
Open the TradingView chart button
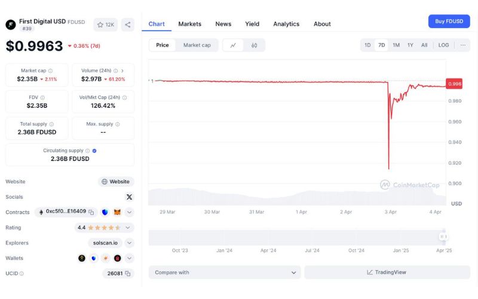tap(386, 272)
